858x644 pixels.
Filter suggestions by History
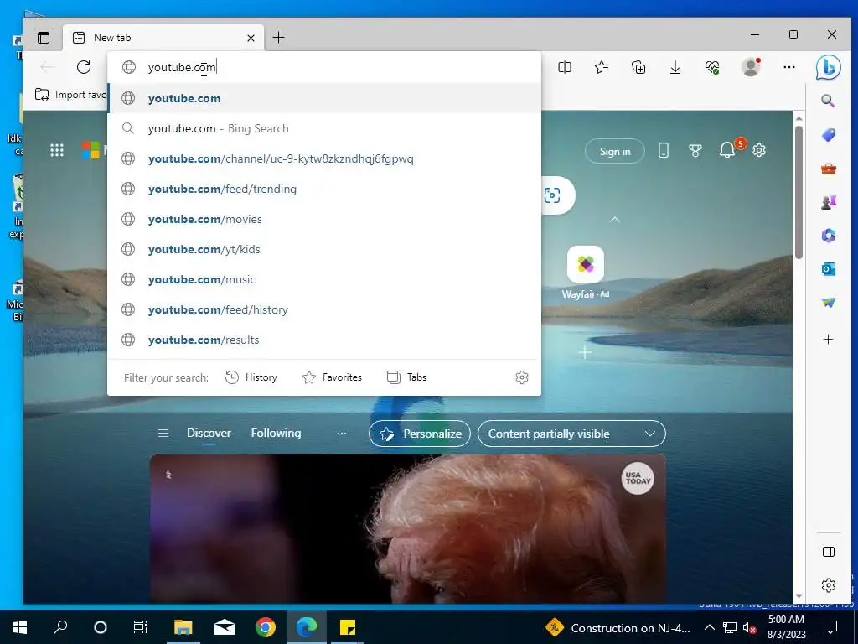click(251, 377)
